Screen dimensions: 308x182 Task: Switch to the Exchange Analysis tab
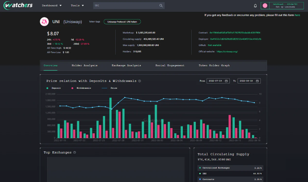pyautogui.click(x=126, y=65)
